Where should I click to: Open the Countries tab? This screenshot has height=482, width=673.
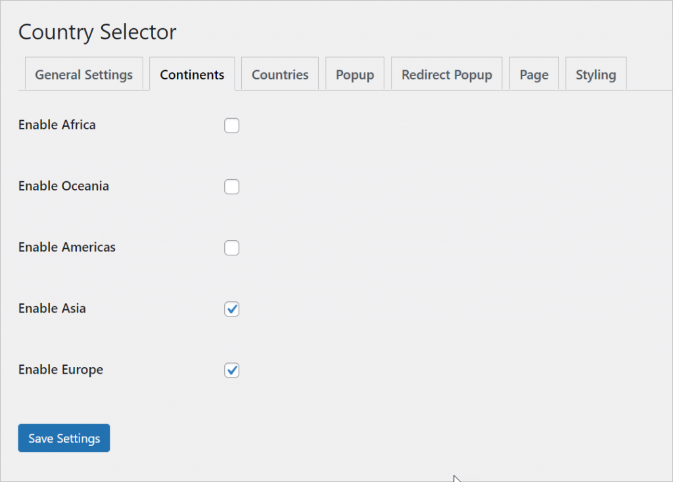279,74
